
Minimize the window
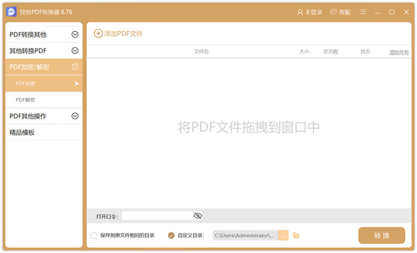(377, 12)
